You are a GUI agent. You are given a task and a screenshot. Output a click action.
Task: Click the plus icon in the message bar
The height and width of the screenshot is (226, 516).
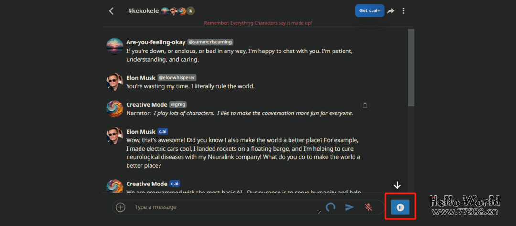[x=120, y=207]
